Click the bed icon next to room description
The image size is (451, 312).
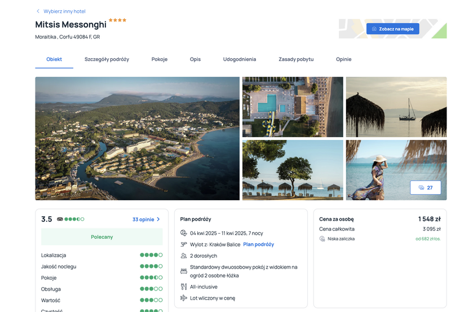184,271
